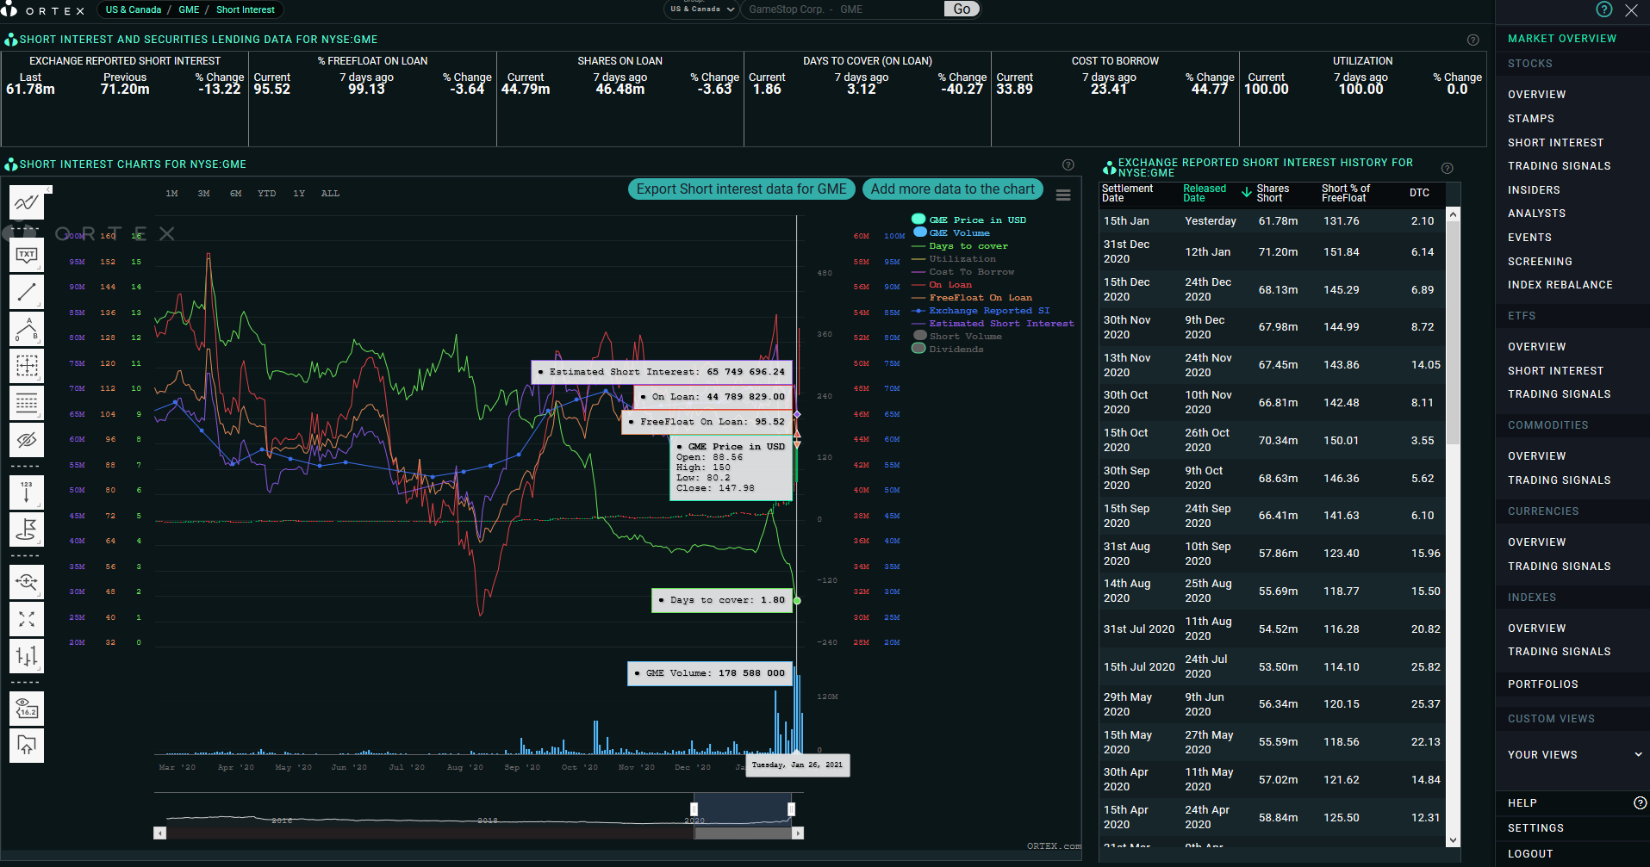Select the 6M chart range
1650x867 pixels.
[x=235, y=194]
